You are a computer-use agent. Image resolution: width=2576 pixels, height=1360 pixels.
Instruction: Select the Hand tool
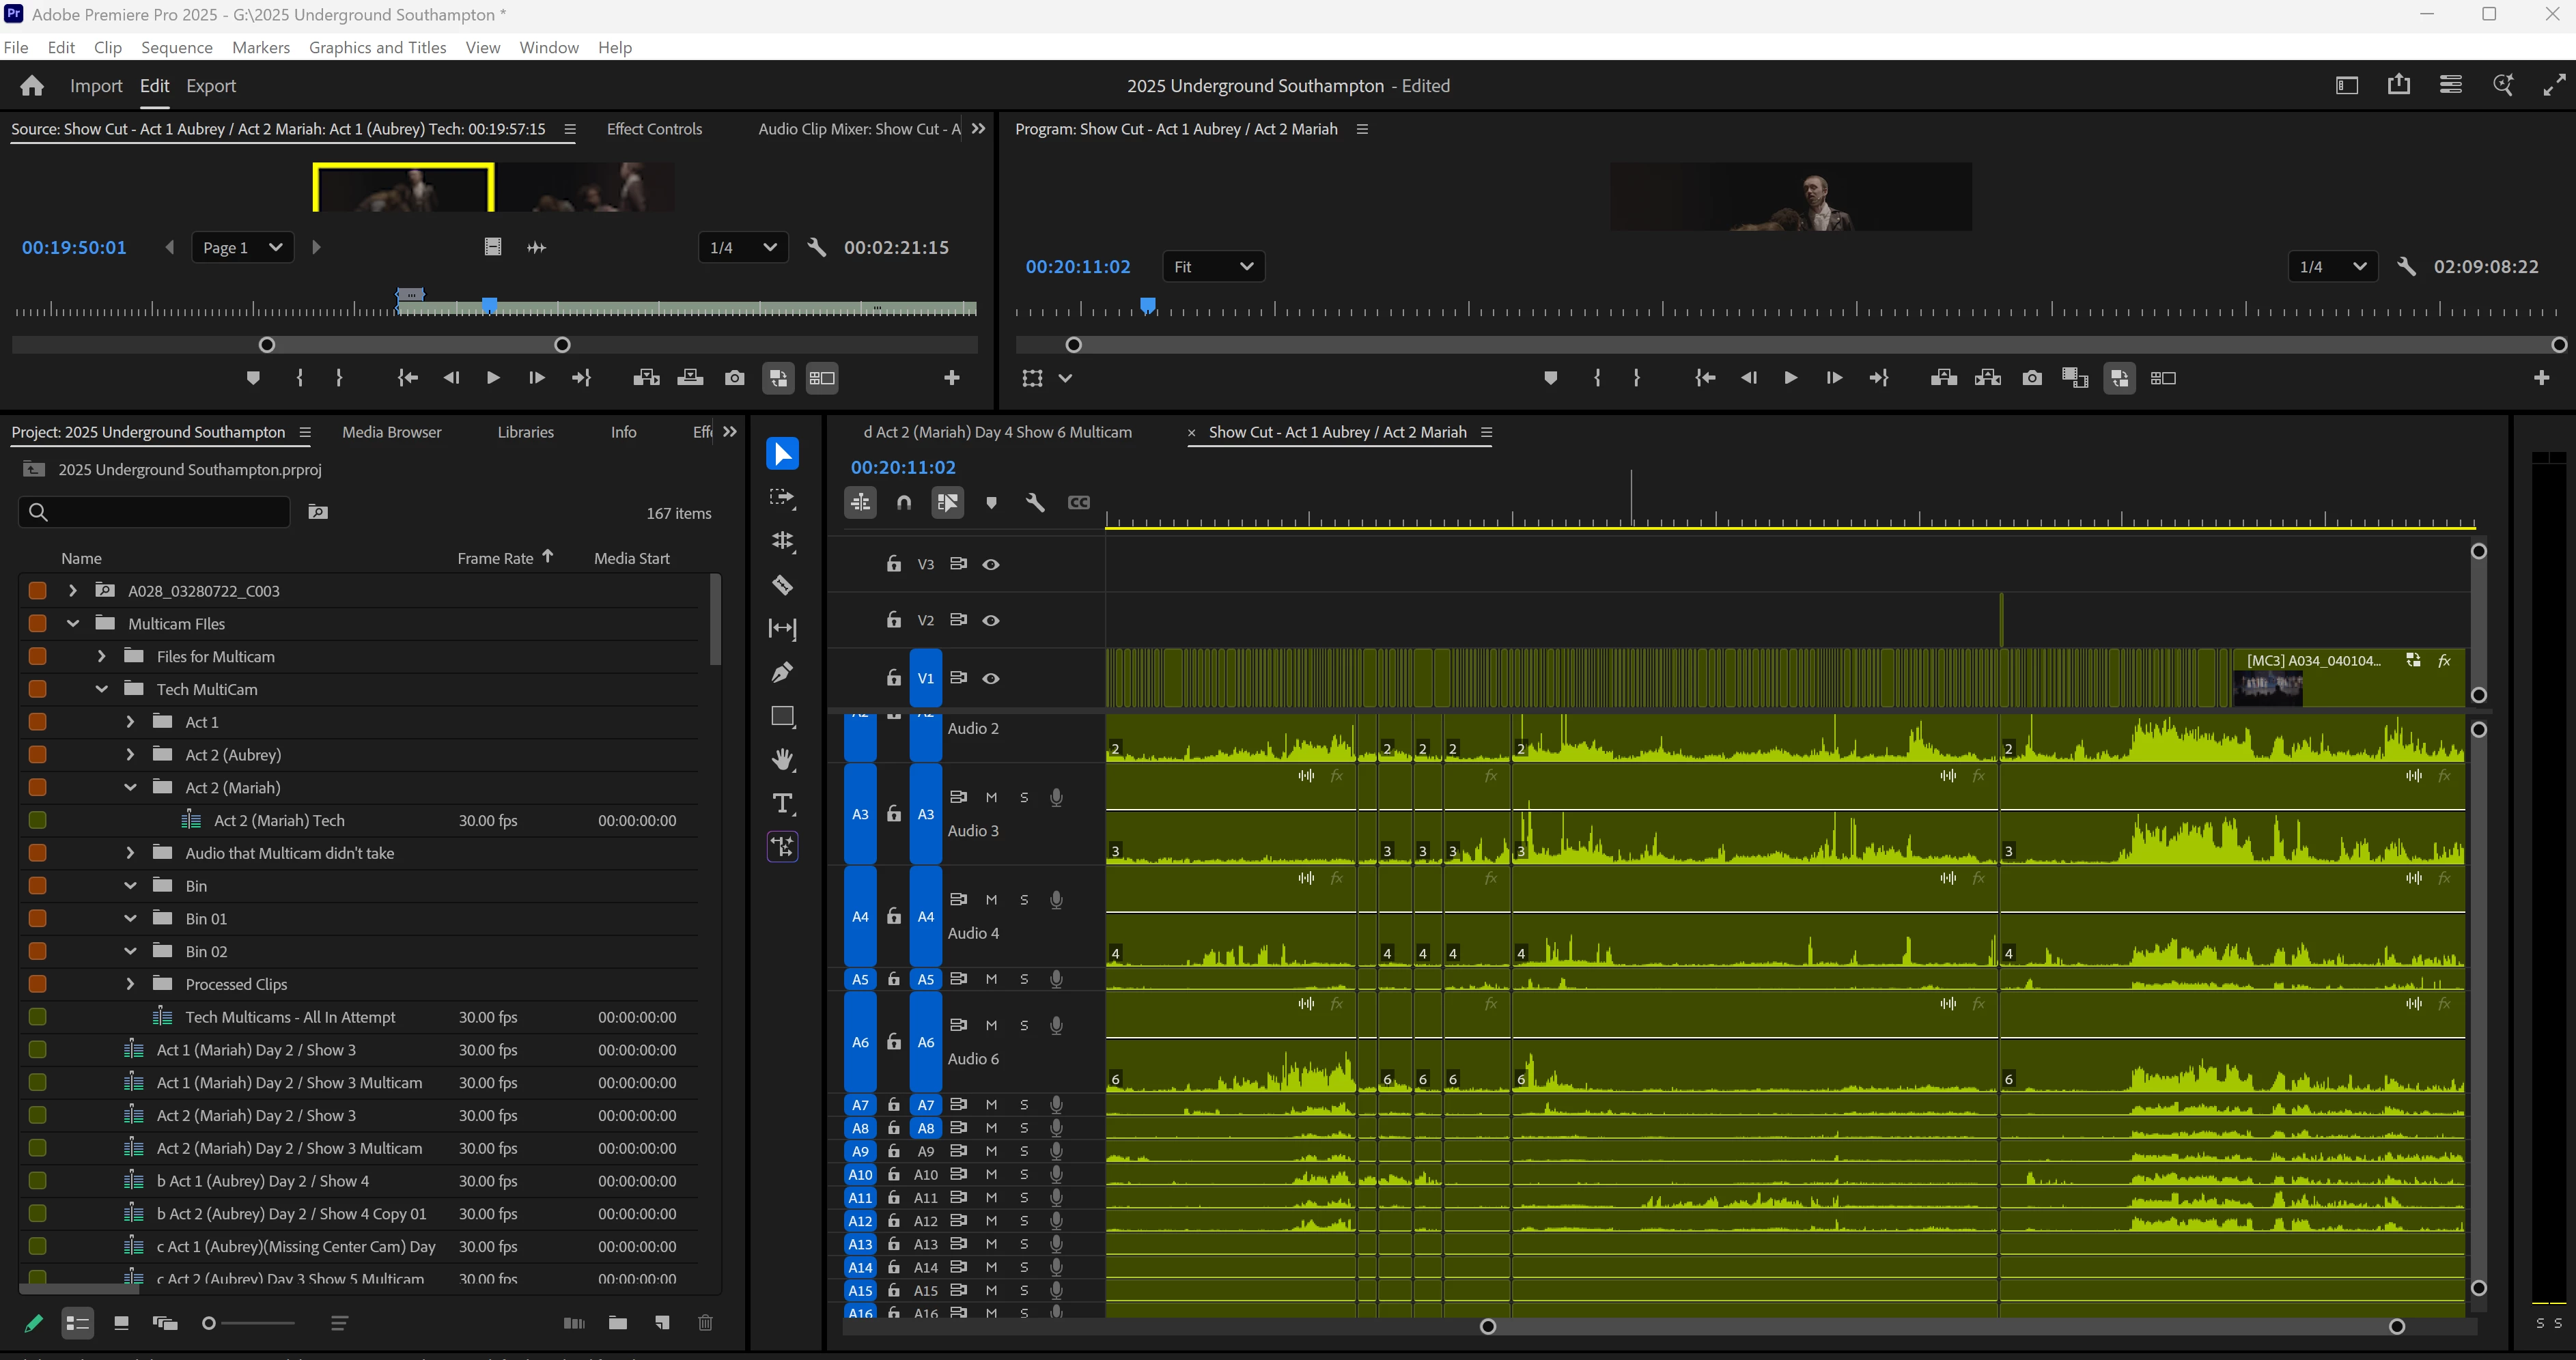tap(782, 760)
